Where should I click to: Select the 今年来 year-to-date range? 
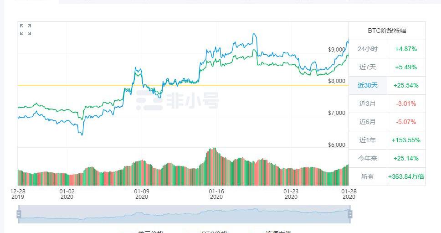click(367, 158)
